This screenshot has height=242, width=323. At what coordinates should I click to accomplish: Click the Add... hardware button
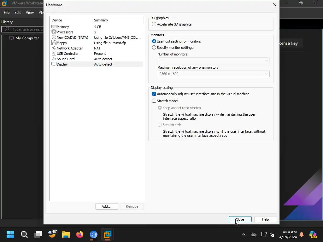107,206
